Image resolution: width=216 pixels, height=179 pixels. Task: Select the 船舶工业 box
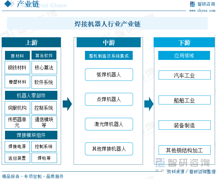point(184,100)
